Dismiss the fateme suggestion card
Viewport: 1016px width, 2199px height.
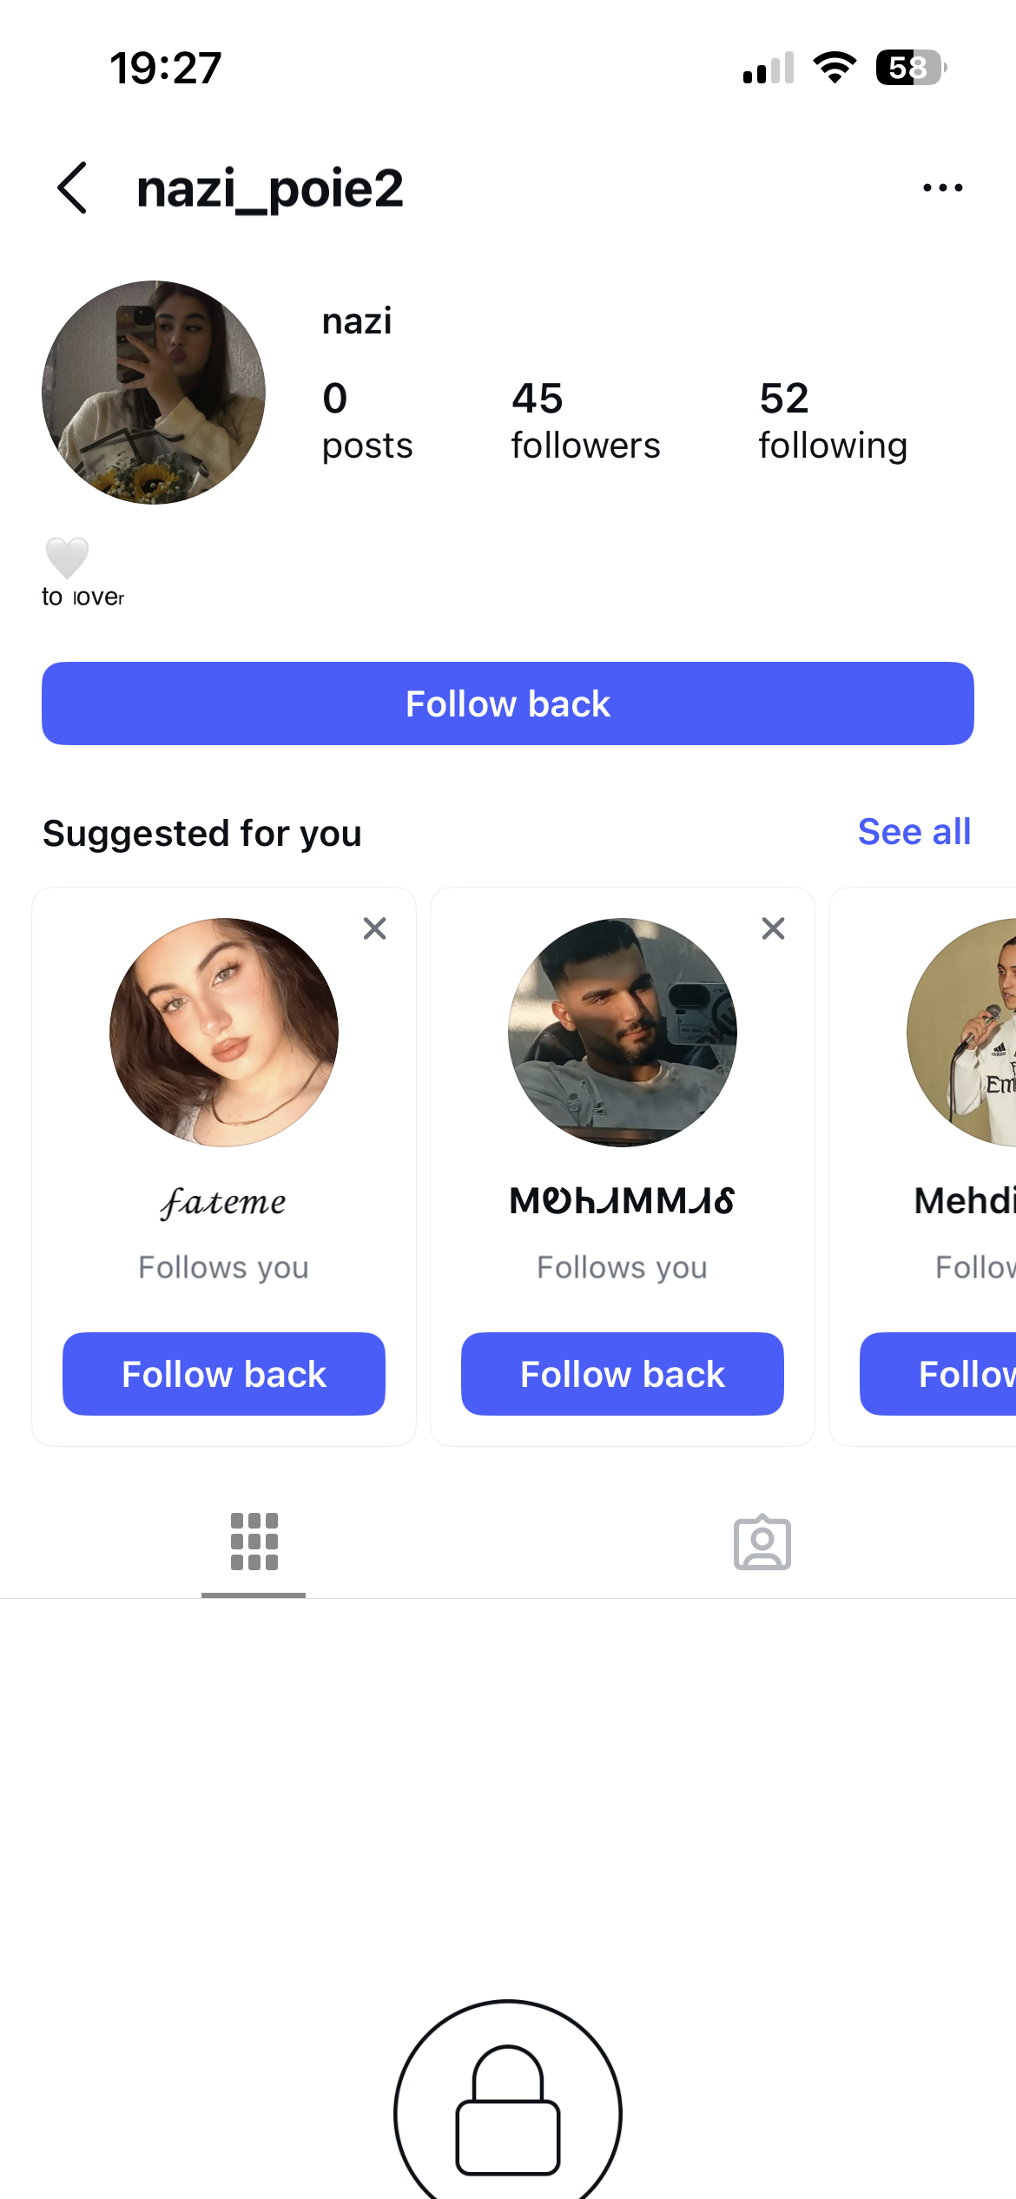point(374,928)
